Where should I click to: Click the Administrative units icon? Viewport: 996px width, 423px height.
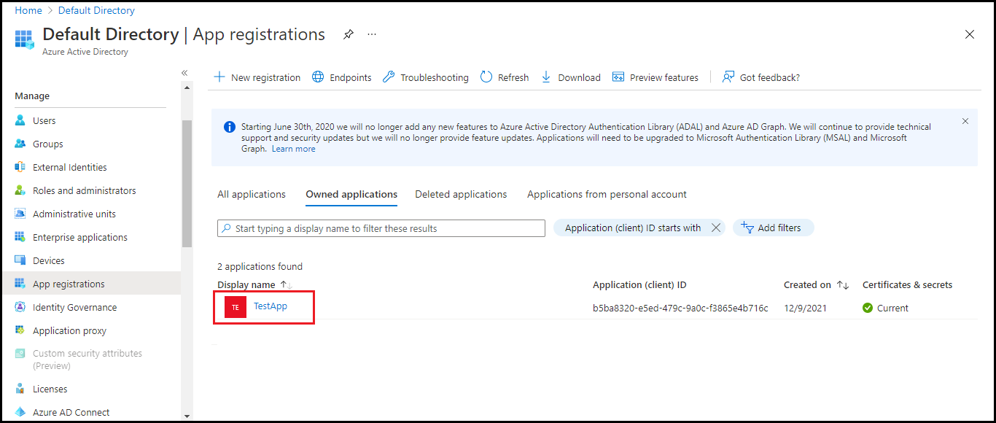pos(20,214)
